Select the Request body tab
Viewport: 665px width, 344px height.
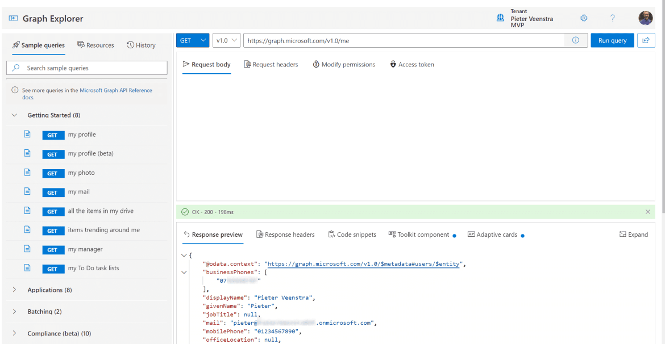[x=206, y=64]
